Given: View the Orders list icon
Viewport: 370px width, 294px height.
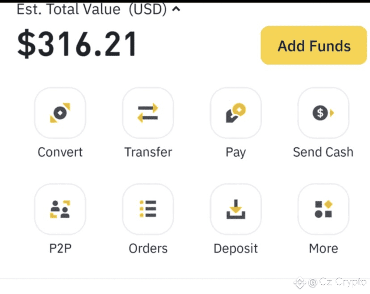Looking at the screenshot, I should tap(148, 209).
